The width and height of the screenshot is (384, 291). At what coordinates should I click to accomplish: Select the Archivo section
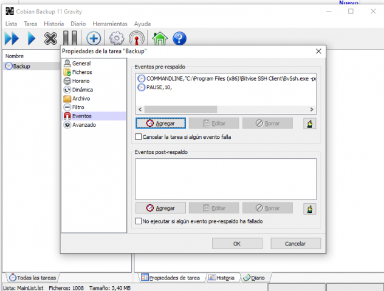coord(77,98)
